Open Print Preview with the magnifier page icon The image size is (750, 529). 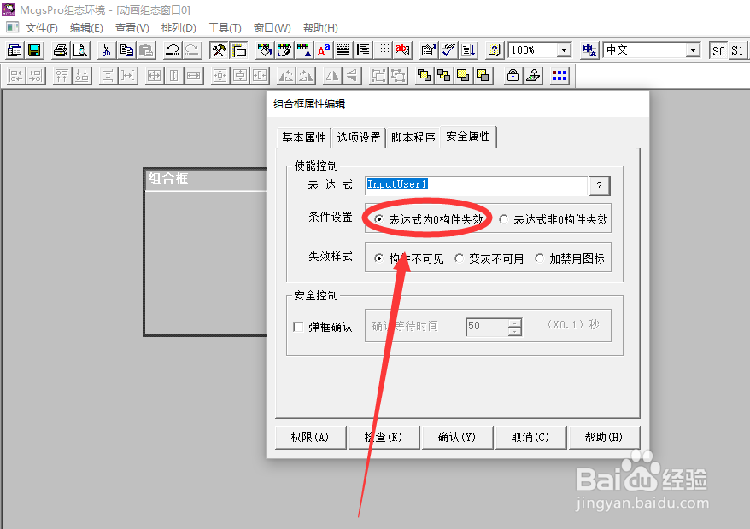(80, 50)
